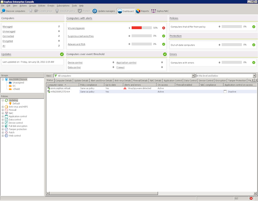Viewport: 258px width, 201px height.
Task: Click green check icon for Adware and PUA
Action: point(163,44)
